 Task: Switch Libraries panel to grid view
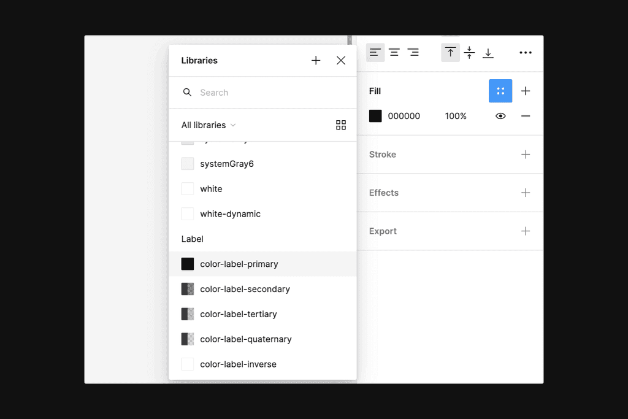click(x=341, y=125)
